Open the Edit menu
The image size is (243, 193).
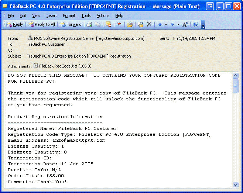coord(23,15)
